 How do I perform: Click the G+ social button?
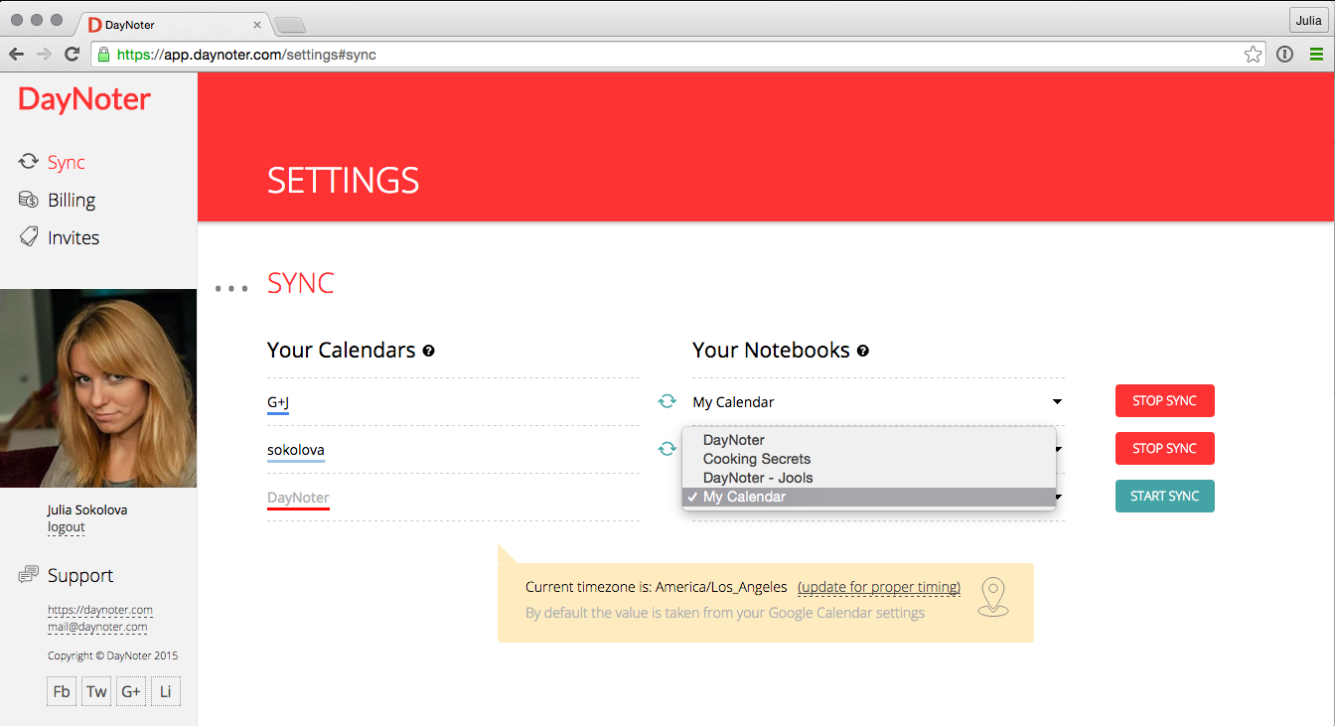(x=131, y=691)
